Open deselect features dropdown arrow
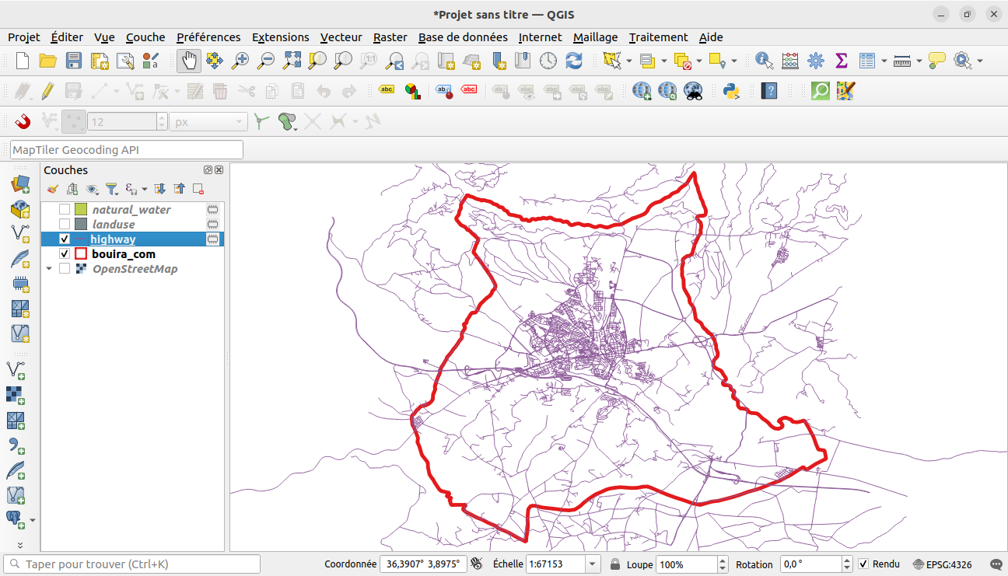This screenshot has height=576, width=1008. click(699, 61)
